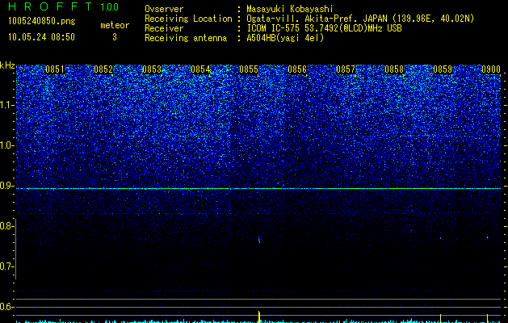Click the meteor count value 3

coord(115,37)
